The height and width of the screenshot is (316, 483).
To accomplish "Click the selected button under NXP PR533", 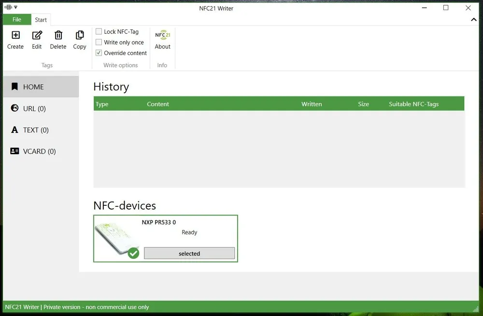I will click(x=189, y=253).
